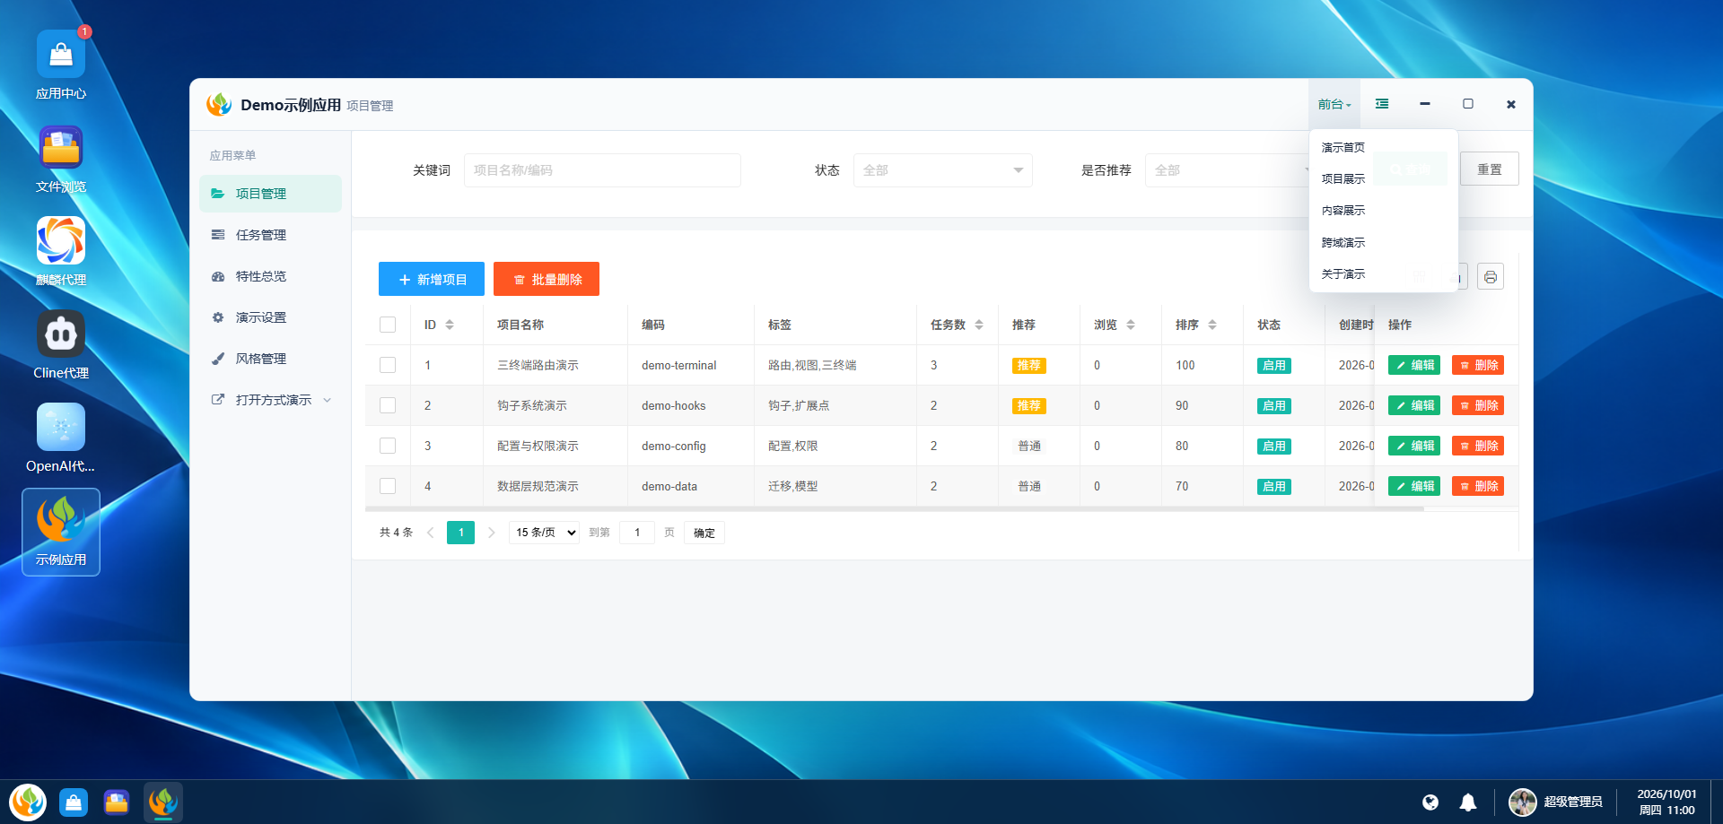Open the 15 条/页 page size dropdown

pyautogui.click(x=544, y=533)
